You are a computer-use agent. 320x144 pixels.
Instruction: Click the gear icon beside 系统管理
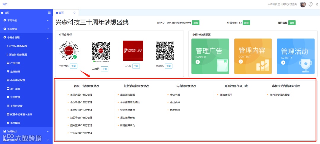[5, 29]
